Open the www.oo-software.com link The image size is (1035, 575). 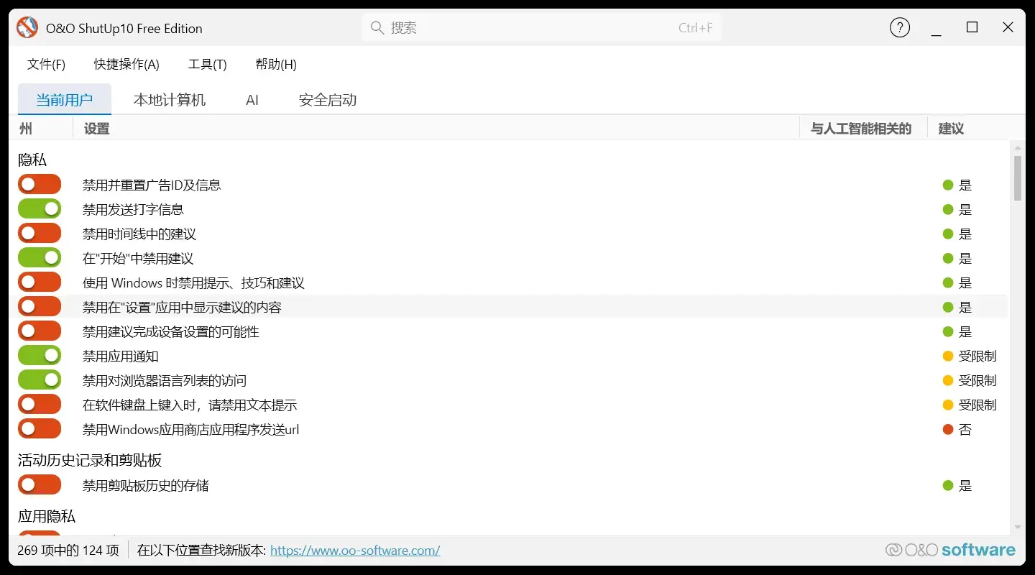pyautogui.click(x=355, y=551)
